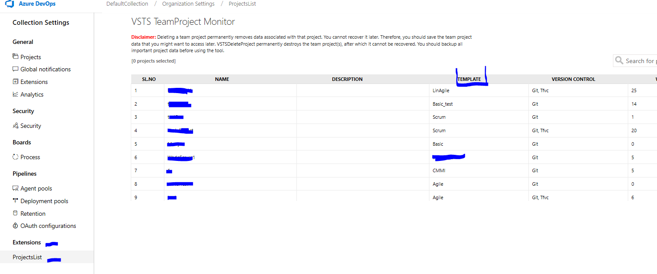Click the Analytics chart icon
Image resolution: width=657 pixels, height=274 pixels.
[x=16, y=94]
